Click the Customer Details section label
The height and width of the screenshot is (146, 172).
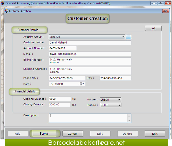(x=28, y=30)
